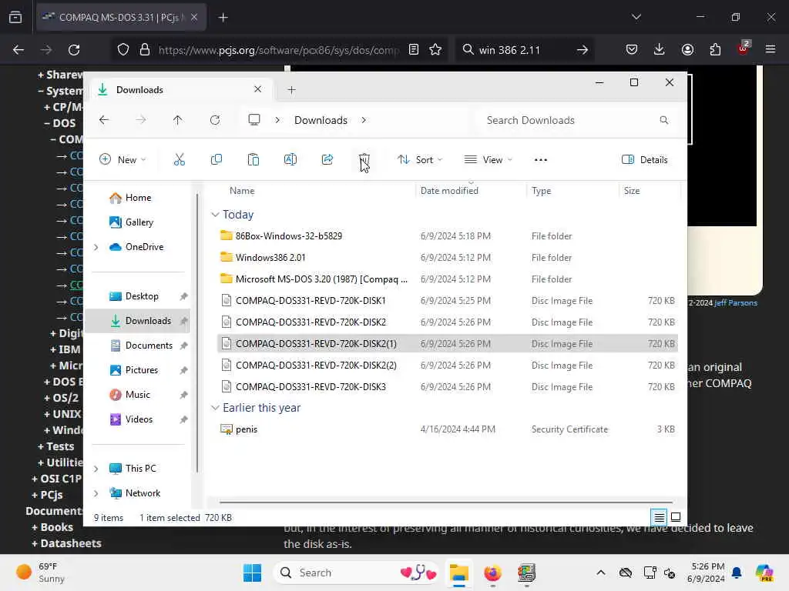Screen dimensions: 789x591
Task: Add a new File Explorer tab
Action: coord(291,89)
